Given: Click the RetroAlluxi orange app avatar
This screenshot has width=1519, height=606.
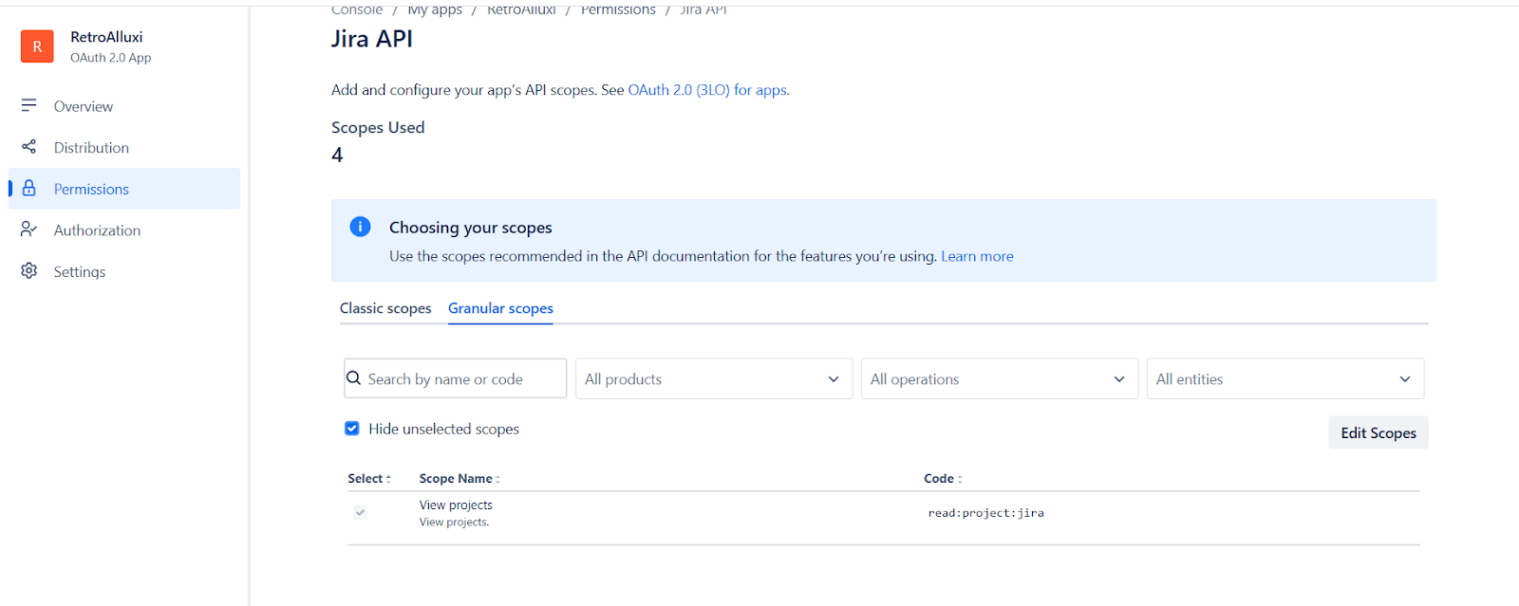Looking at the screenshot, I should tap(37, 46).
